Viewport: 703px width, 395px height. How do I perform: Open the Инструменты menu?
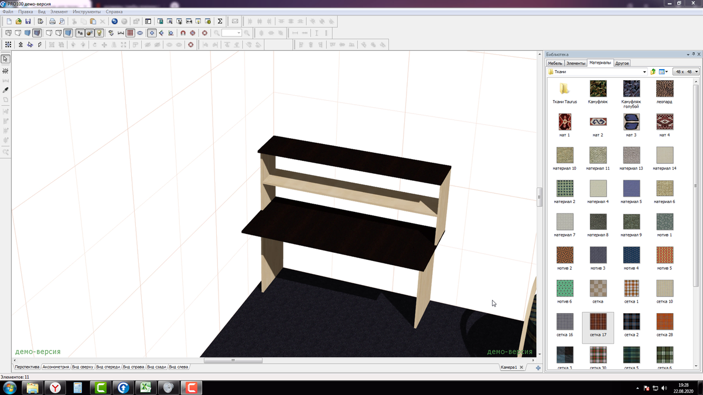coord(87,12)
